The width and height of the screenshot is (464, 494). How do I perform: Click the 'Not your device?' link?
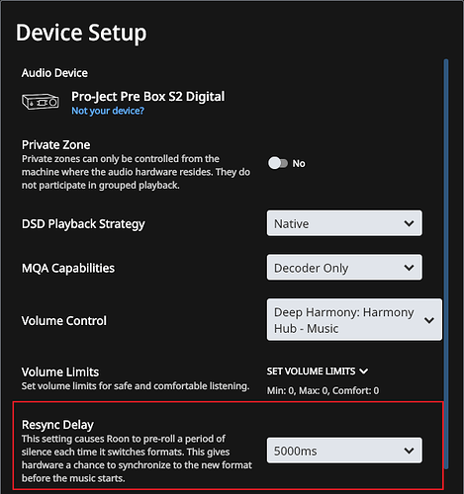[108, 111]
